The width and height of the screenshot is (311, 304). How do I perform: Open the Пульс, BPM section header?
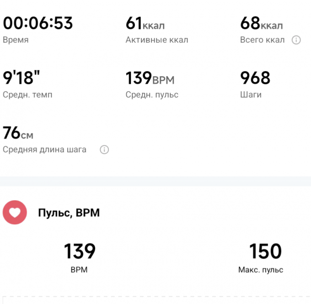coord(69,213)
